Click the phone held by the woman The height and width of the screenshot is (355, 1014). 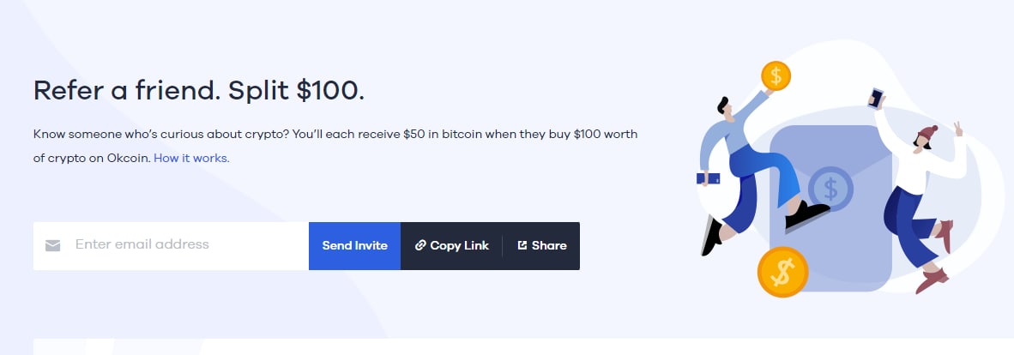point(877,96)
